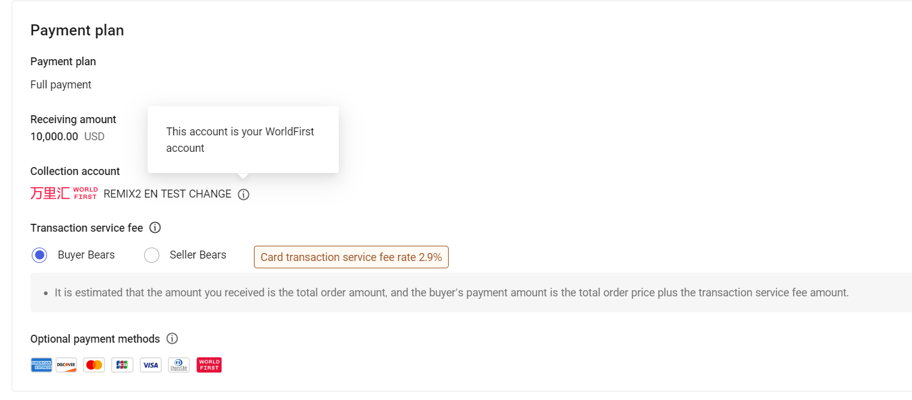912x400 pixels.
Task: Click the American Express card icon
Action: pos(41,365)
